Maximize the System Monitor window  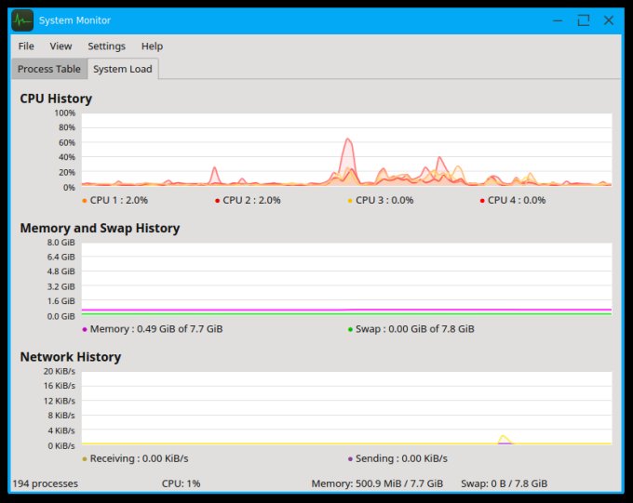(584, 20)
